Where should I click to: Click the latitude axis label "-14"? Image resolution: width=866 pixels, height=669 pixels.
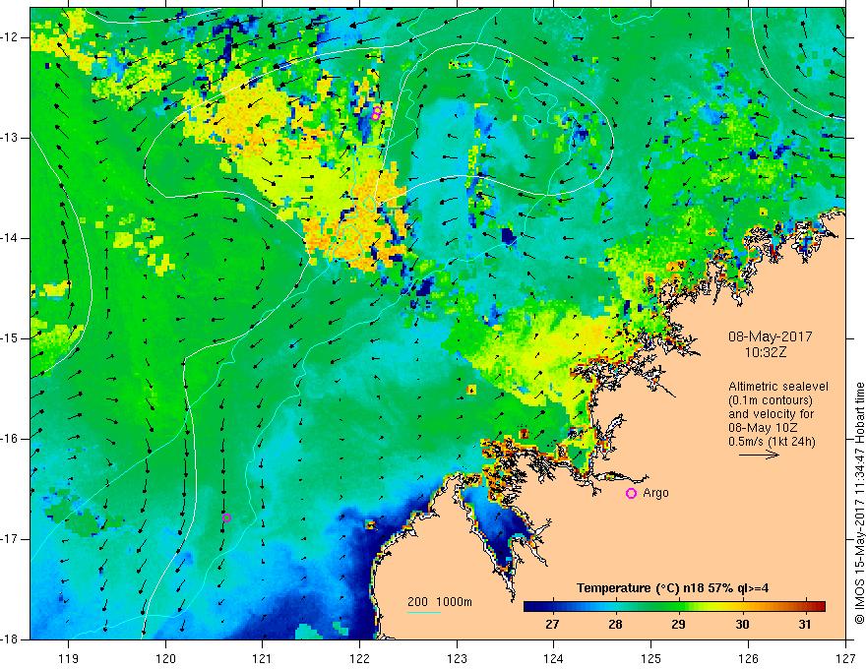10,238
